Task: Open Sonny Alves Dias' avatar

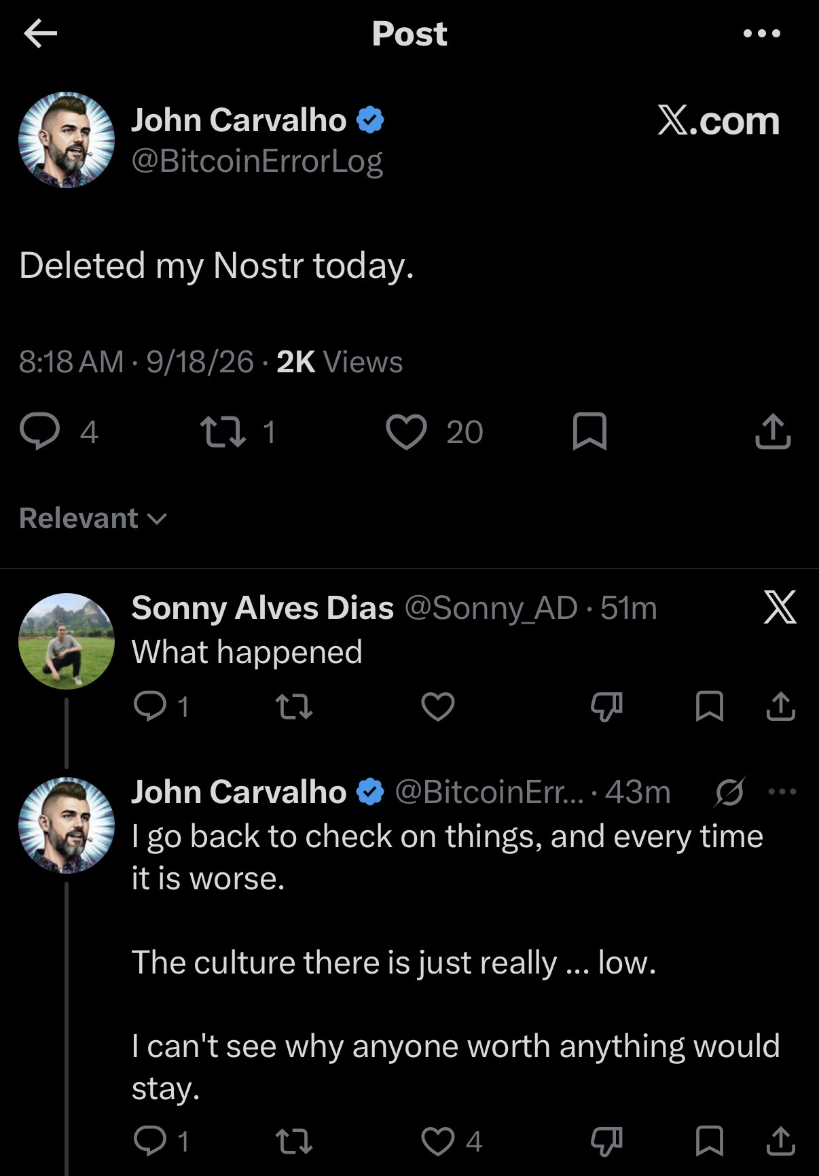Action: point(67,641)
